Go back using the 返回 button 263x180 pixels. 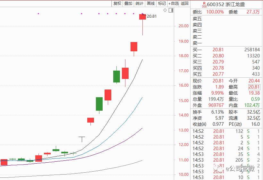click(185, 3)
